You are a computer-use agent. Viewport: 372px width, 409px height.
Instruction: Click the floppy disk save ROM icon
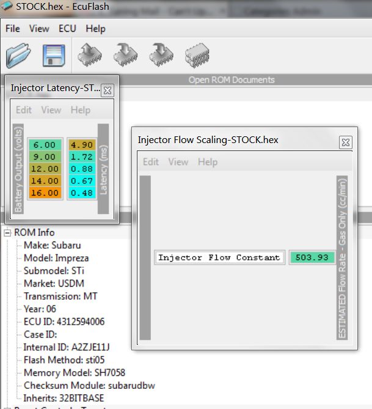point(54,55)
